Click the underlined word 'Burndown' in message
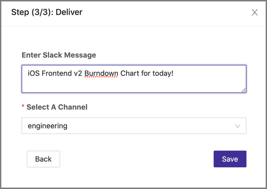The image size is (267, 189). tap(101, 74)
